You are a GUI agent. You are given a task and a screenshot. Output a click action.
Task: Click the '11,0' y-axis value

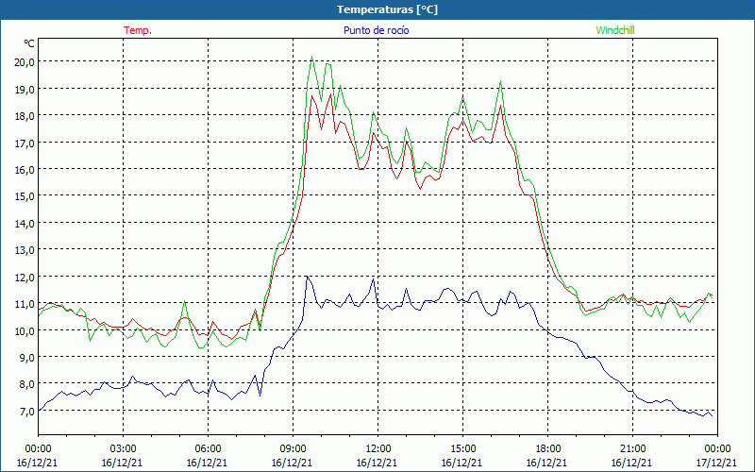tap(25, 304)
